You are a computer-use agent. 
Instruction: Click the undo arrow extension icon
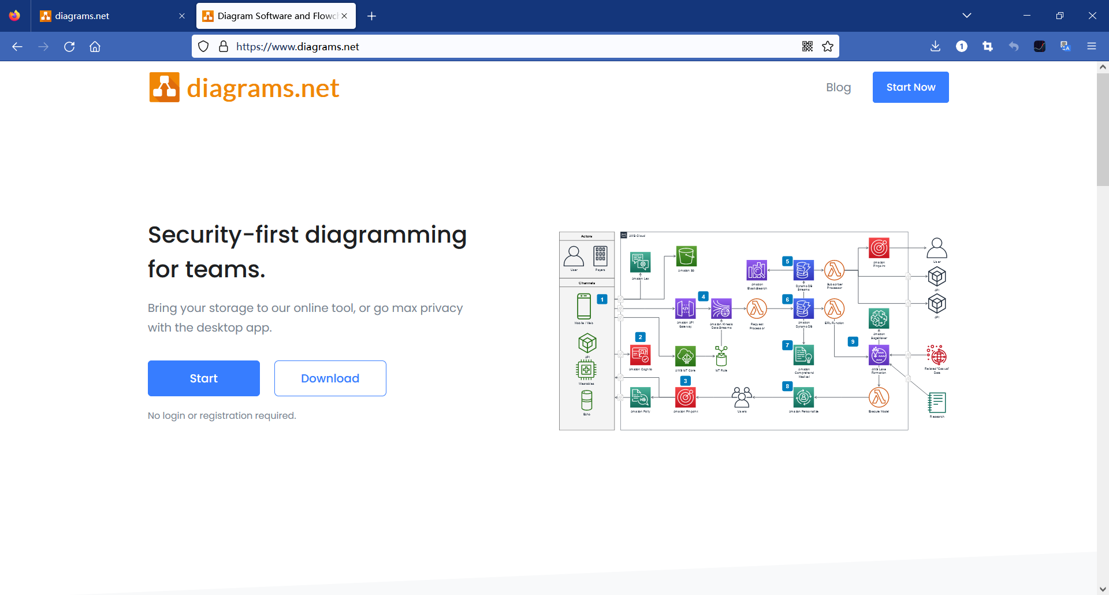pyautogui.click(x=1014, y=47)
